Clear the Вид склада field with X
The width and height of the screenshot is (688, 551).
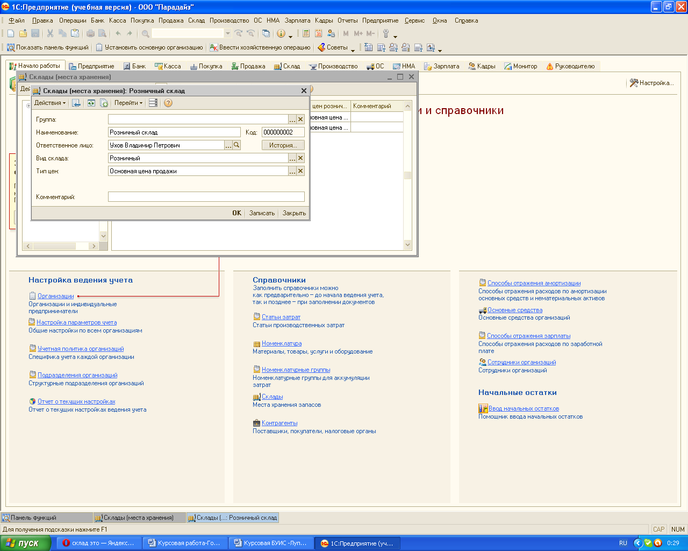(300, 158)
